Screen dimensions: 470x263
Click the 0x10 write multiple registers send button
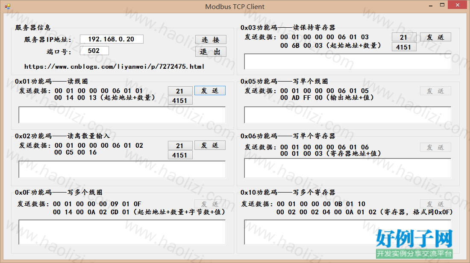coord(435,204)
